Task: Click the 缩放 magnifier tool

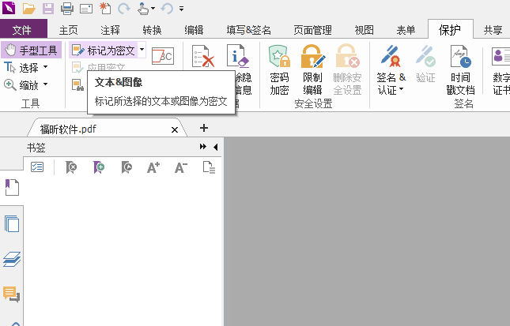Action: 21,85
